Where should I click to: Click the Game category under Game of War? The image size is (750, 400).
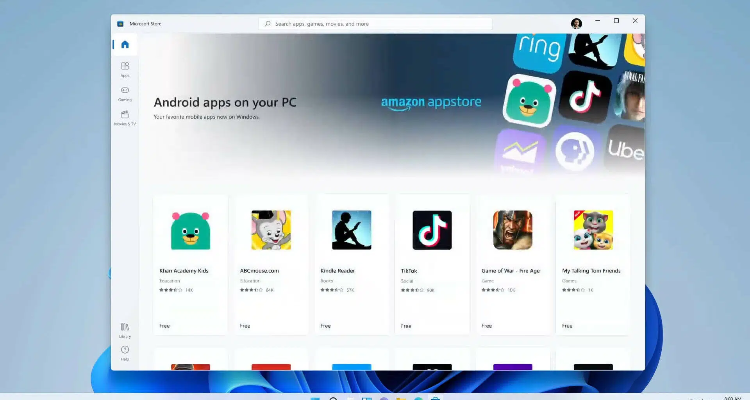tap(487, 281)
